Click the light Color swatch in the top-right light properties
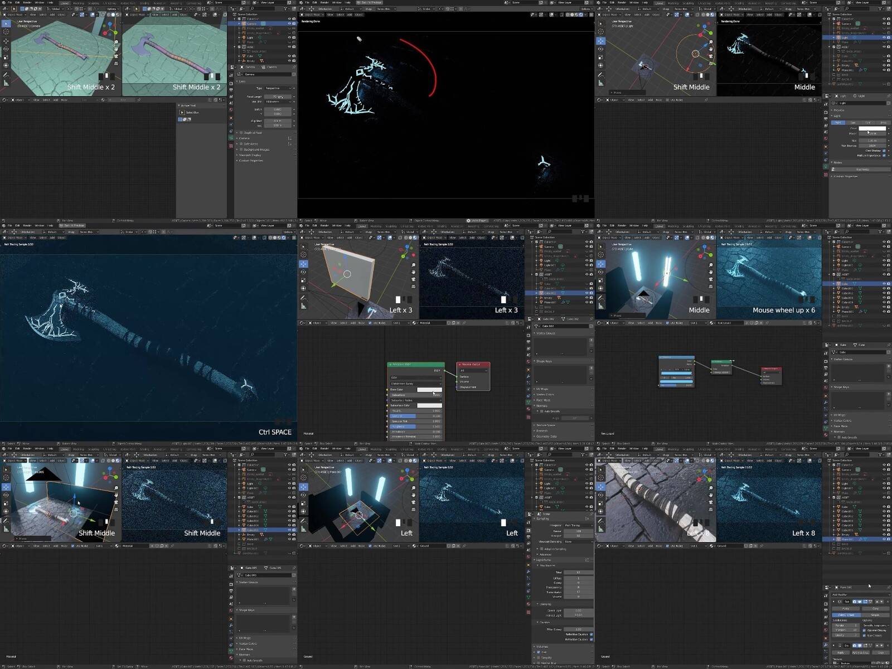Viewport: 892px width, 669px height. pos(872,128)
